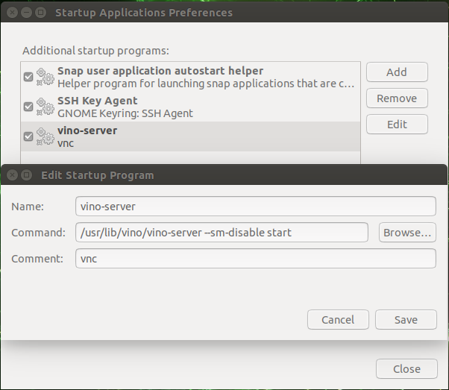Click the Remove button
449x390 pixels.
[397, 98]
